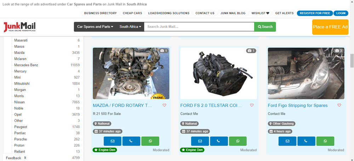Screen dimensions: 354x161
Task: Click Place a FREE Ad button
Action: click(330, 27)
